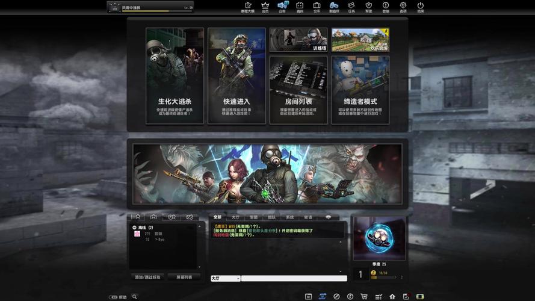Click the clipboard icon with red badge
Image resolution: width=535 pixels, height=301 pixels.
tap(406, 297)
